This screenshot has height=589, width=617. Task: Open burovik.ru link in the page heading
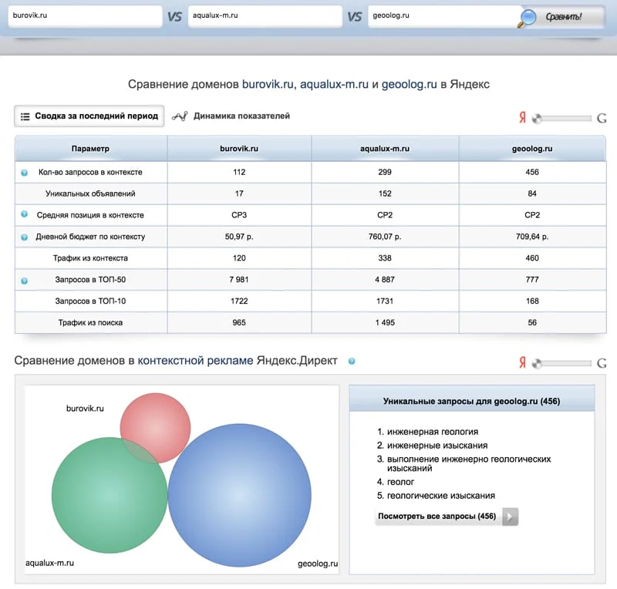click(x=268, y=84)
